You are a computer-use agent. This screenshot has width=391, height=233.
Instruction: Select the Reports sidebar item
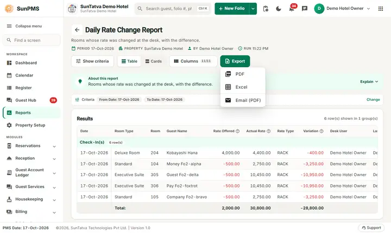click(x=31, y=113)
